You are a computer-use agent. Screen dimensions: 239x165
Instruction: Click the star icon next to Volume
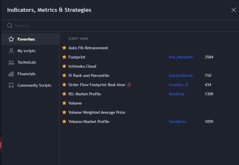[x=64, y=103]
